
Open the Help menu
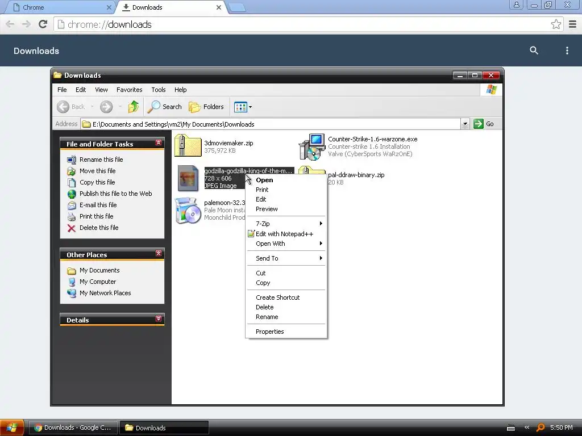tap(180, 90)
